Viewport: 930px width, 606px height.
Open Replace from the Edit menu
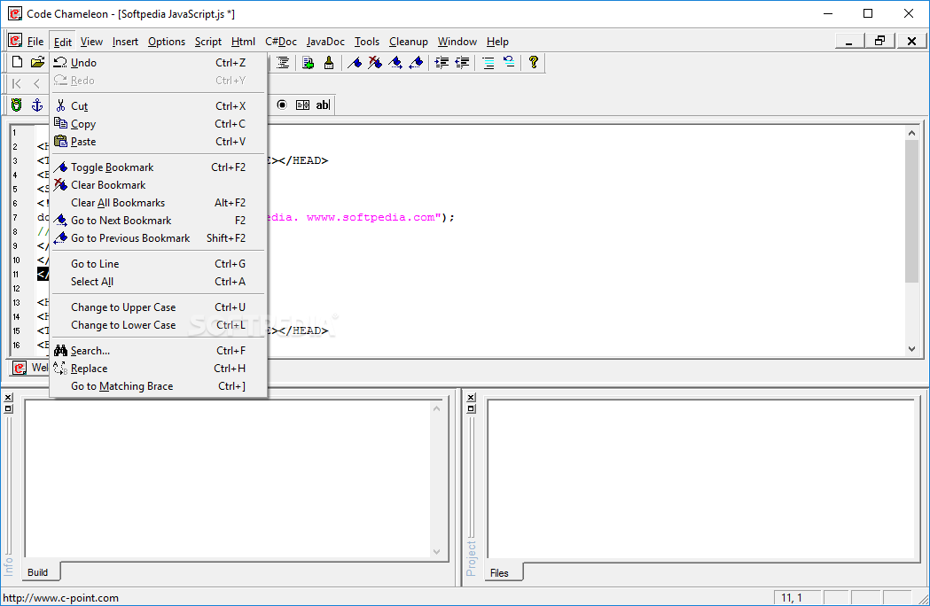[x=158, y=369]
